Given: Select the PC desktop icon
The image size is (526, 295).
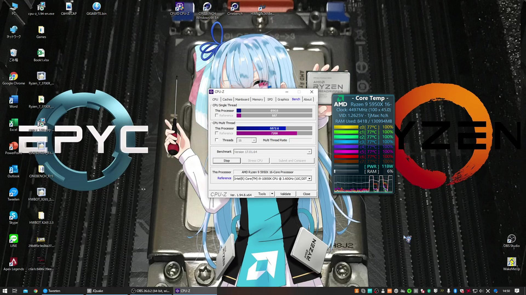Looking at the screenshot, I should point(13,9).
